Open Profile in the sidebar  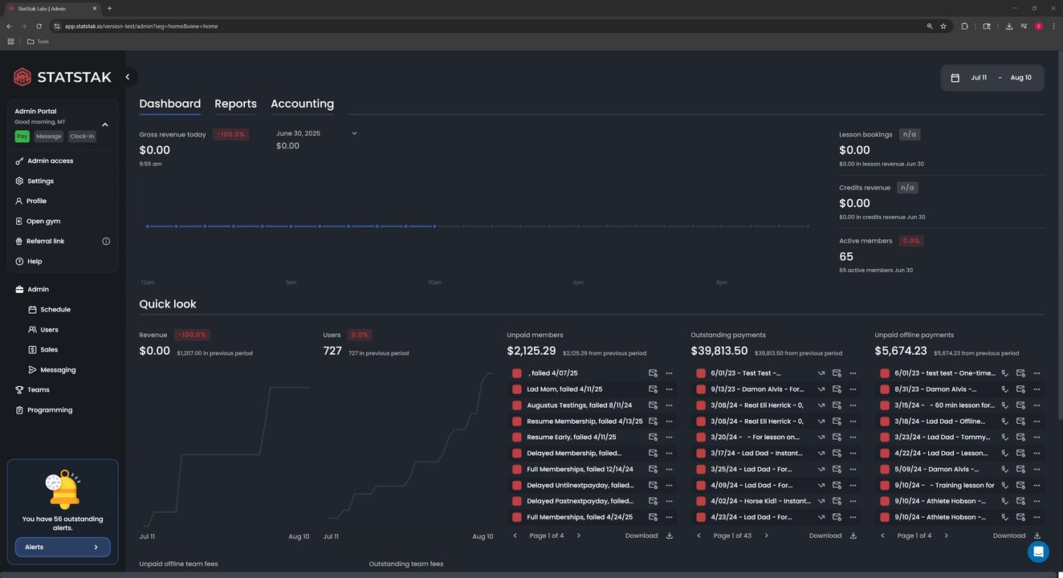(36, 201)
